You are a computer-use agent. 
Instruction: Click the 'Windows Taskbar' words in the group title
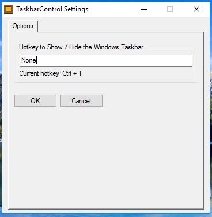[119, 47]
